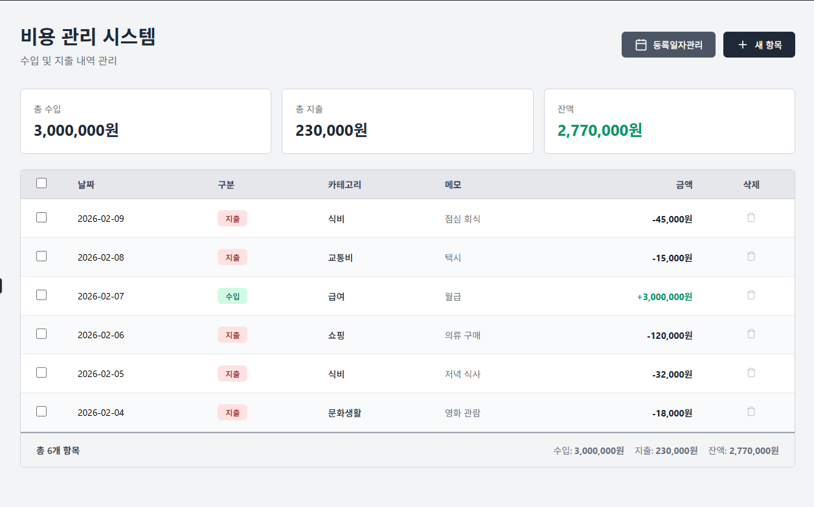
Task: Toggle the select-all checkbox in table header
Action: 41,184
